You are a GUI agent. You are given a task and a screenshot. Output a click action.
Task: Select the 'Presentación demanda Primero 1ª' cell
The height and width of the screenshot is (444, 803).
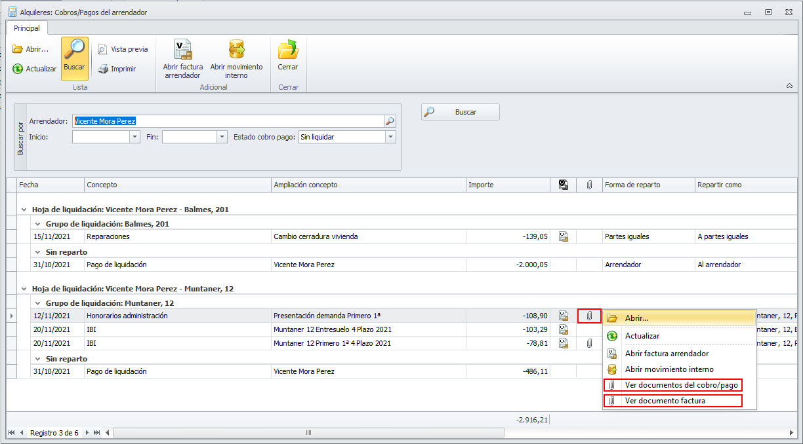369,316
